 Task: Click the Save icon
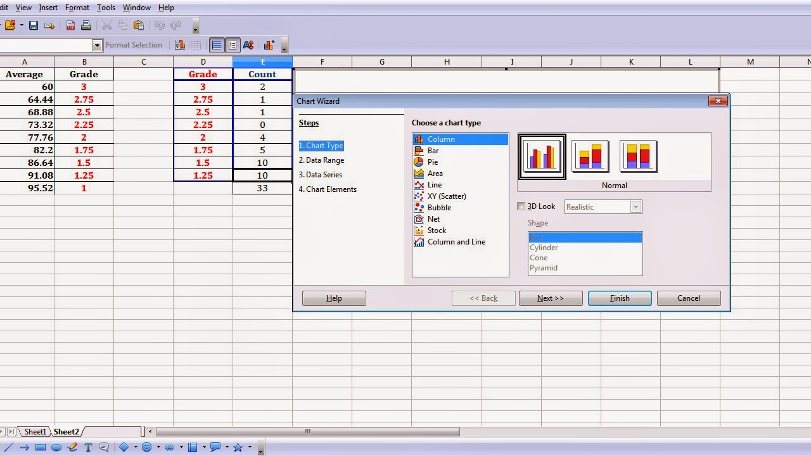34,25
